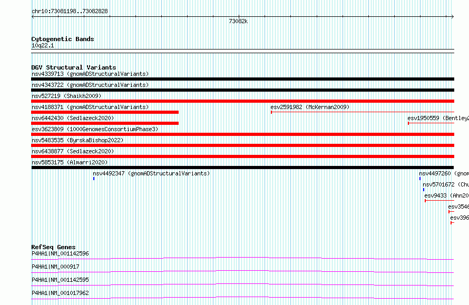This screenshot has width=469, height=305.
Task: Open variant esv1950559 label
Action: (438, 118)
